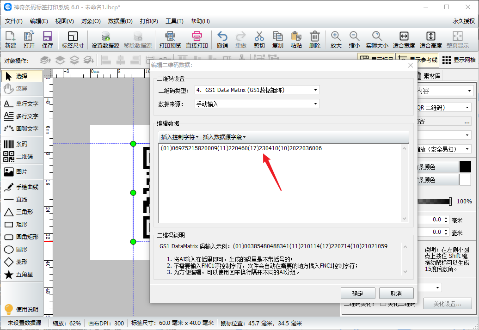Toggle 美化二维码 checkbox
Viewport: 479px width, 330px height.
click(383, 304)
